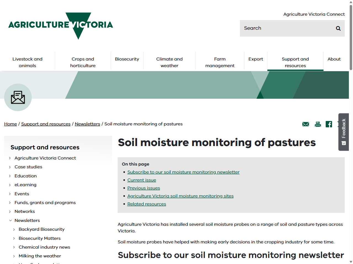The height and width of the screenshot is (264, 353).
Task: Open Funds, grants and programs item
Action: pyautogui.click(x=45, y=203)
